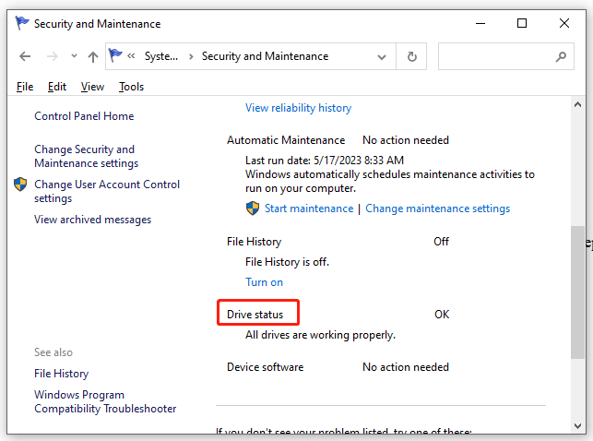Click the vertical scrollbar thumb
This screenshot has width=593, height=441.
[577, 292]
